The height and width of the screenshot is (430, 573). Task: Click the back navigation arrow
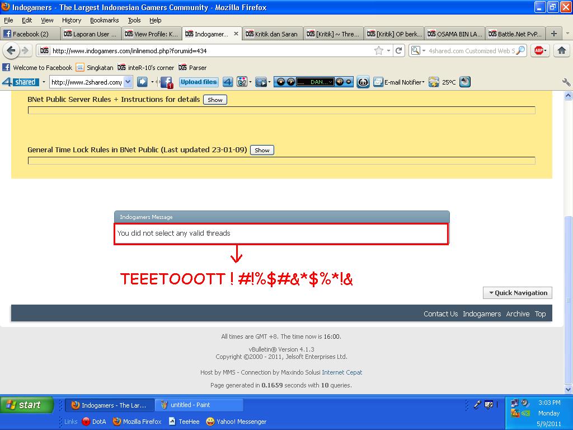pyautogui.click(x=11, y=50)
